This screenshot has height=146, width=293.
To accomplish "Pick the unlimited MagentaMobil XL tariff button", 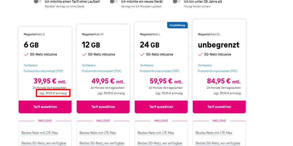I will click(x=219, y=107).
